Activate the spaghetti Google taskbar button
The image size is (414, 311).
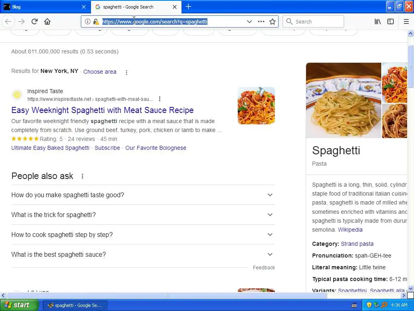pos(75,305)
